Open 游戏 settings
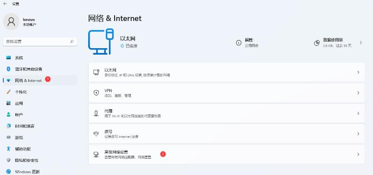 pos(40,137)
